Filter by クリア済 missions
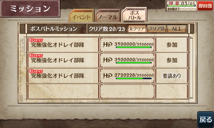This screenshot has height=128, width=214. tap(157, 29)
